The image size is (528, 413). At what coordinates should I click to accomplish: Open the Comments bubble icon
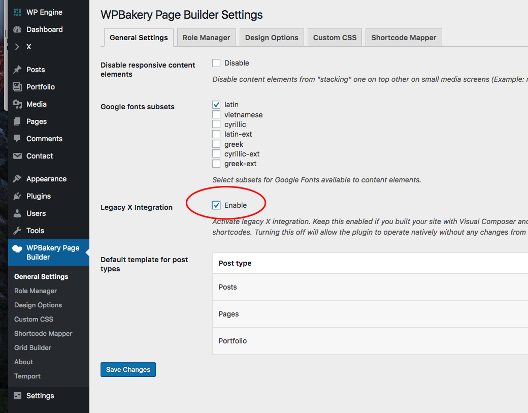click(x=17, y=138)
